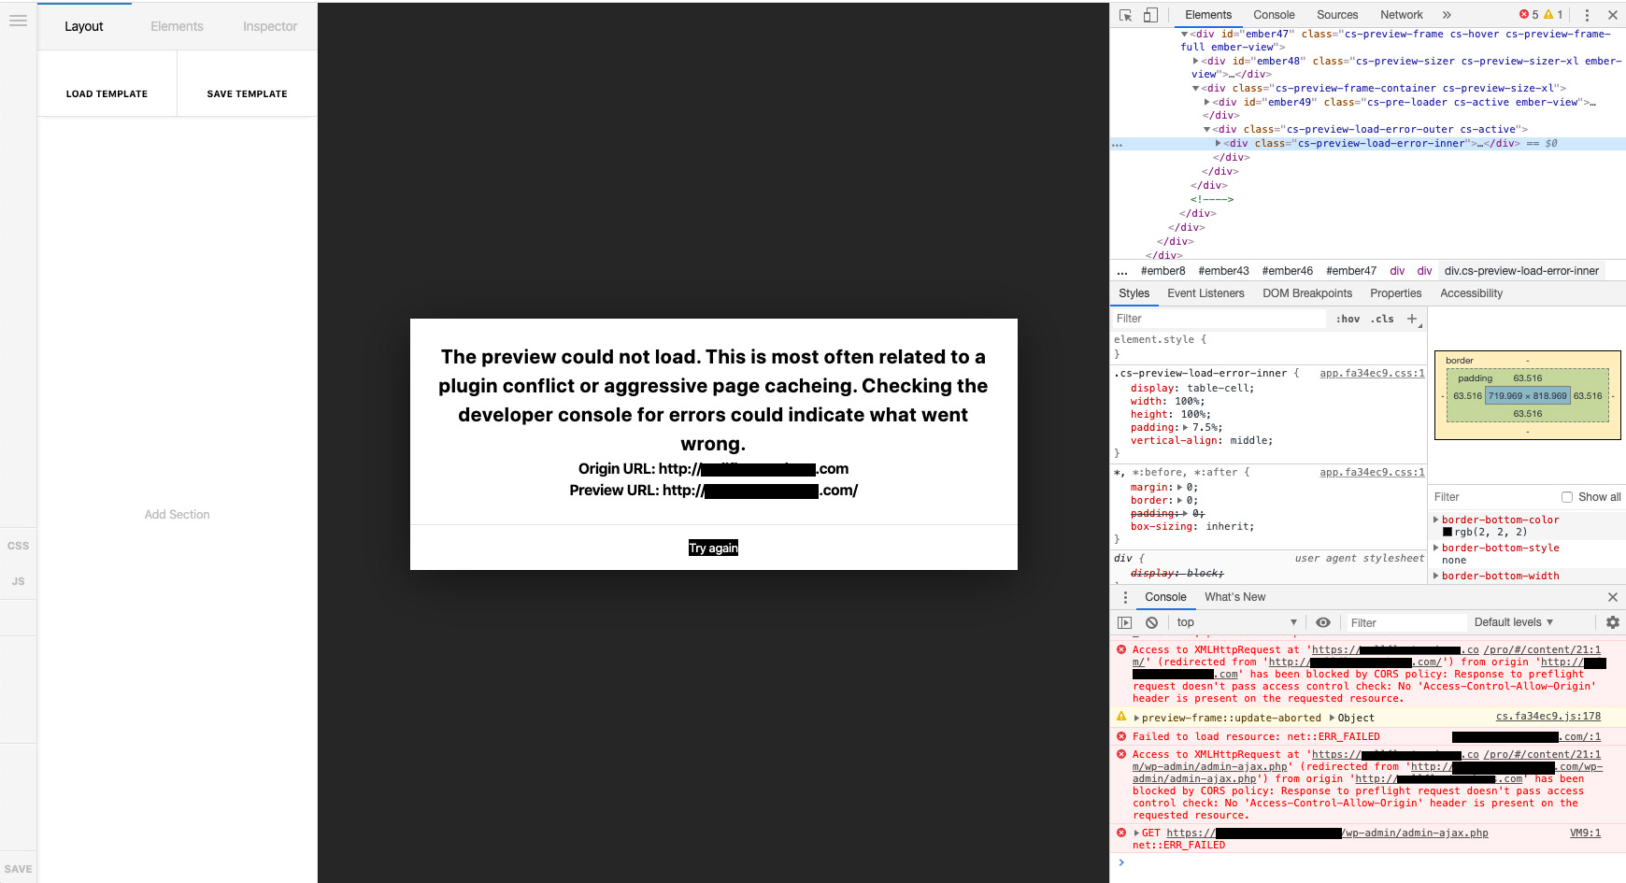Show more DevTools tabs chevron

coord(1447,15)
